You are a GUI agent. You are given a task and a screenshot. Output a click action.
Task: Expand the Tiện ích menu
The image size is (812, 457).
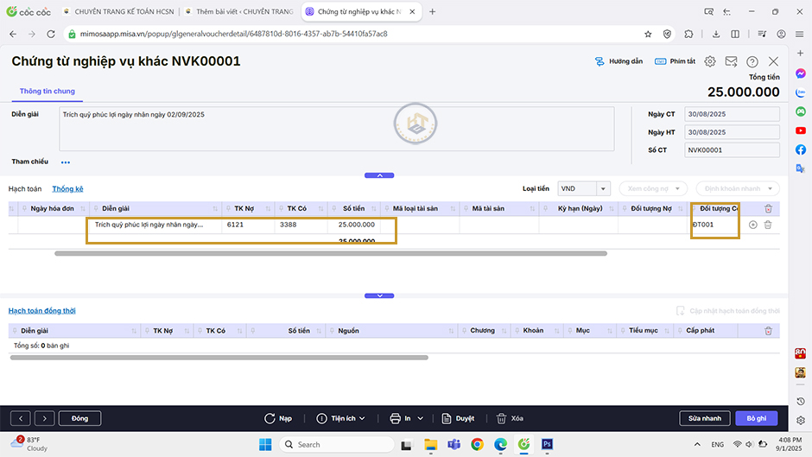click(348, 418)
